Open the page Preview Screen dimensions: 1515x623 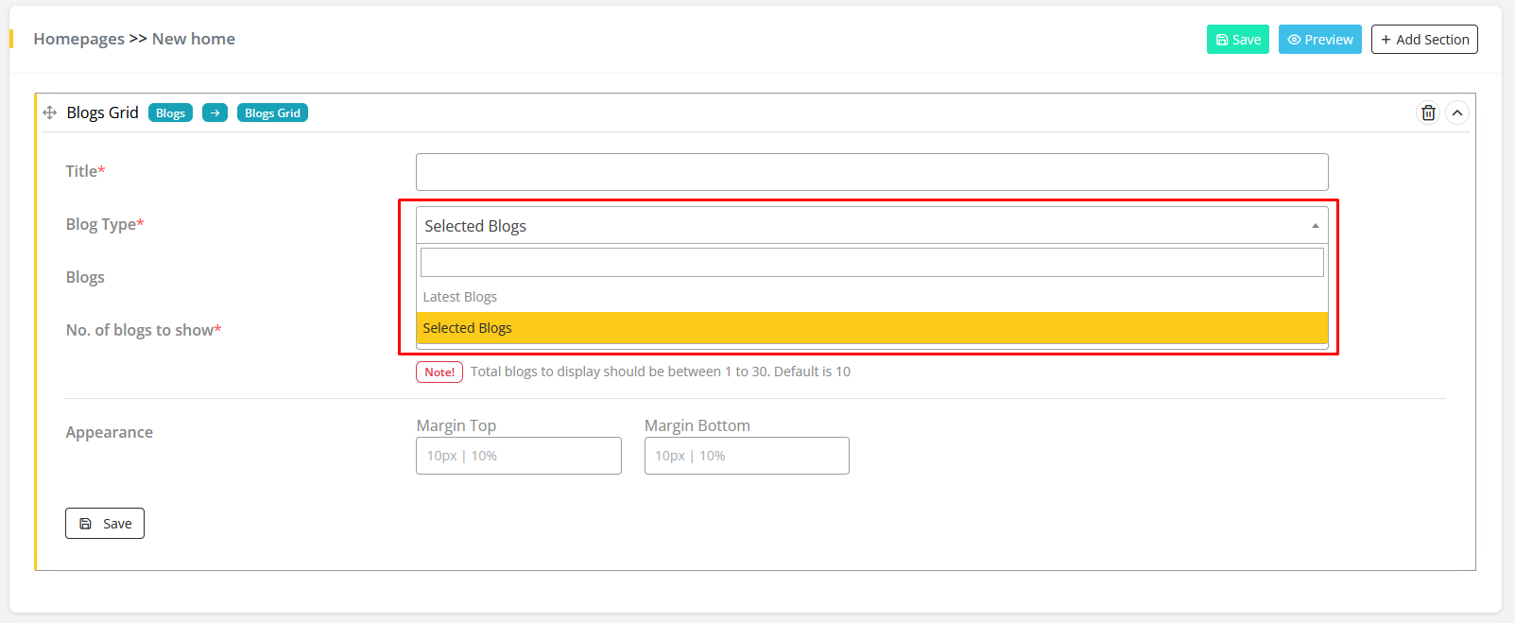(1319, 40)
